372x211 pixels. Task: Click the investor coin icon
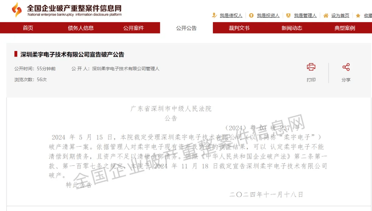pyautogui.click(x=251, y=16)
